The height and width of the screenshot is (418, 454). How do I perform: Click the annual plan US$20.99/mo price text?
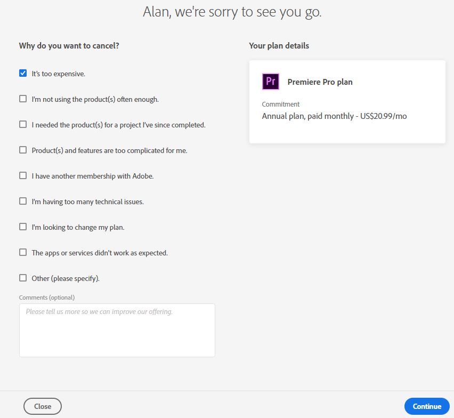tap(334, 116)
